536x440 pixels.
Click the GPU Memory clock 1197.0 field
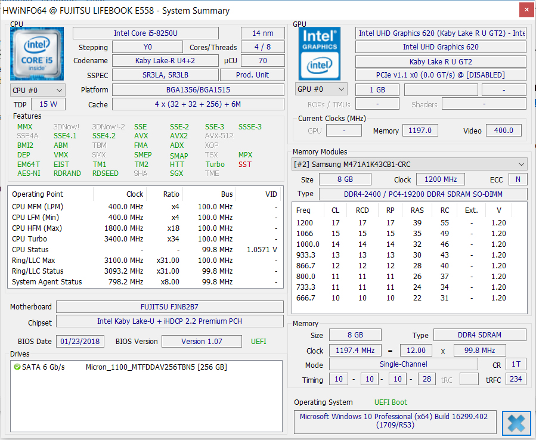pyautogui.click(x=420, y=130)
